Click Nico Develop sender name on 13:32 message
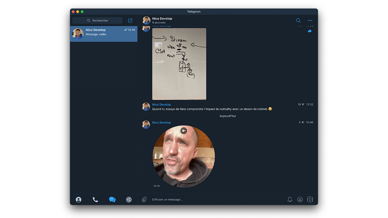This screenshot has width=388, height=218. pyautogui.click(x=161, y=105)
